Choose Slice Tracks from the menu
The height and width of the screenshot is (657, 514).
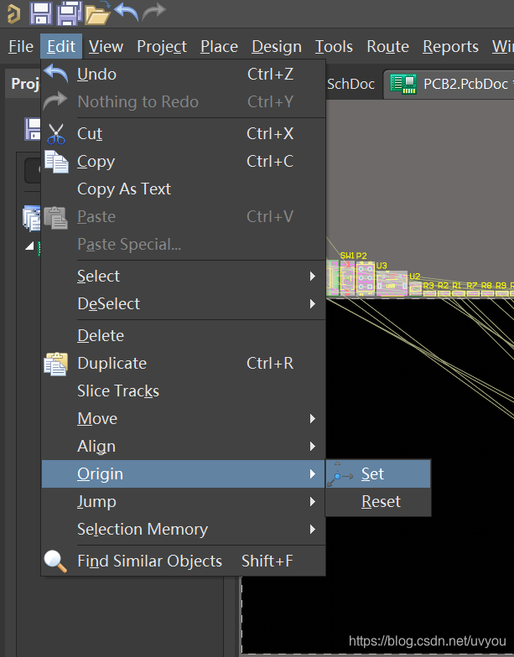118,391
